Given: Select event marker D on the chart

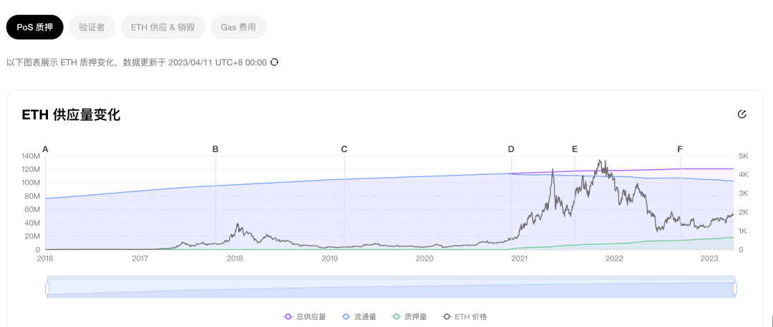Looking at the screenshot, I should coord(511,149).
